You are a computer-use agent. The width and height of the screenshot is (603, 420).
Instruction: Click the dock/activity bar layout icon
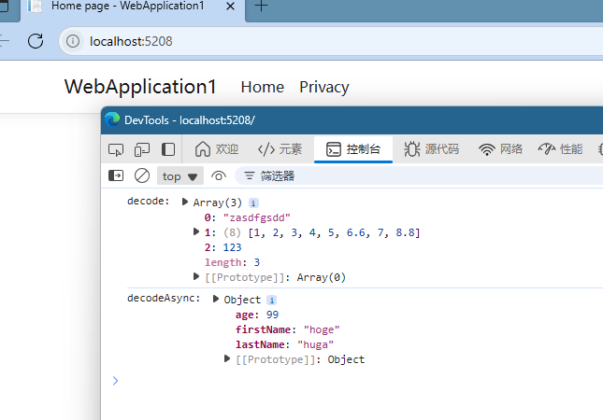pyautogui.click(x=168, y=149)
